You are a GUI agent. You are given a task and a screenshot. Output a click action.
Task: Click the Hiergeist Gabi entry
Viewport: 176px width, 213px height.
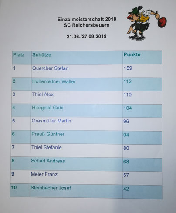47,108
